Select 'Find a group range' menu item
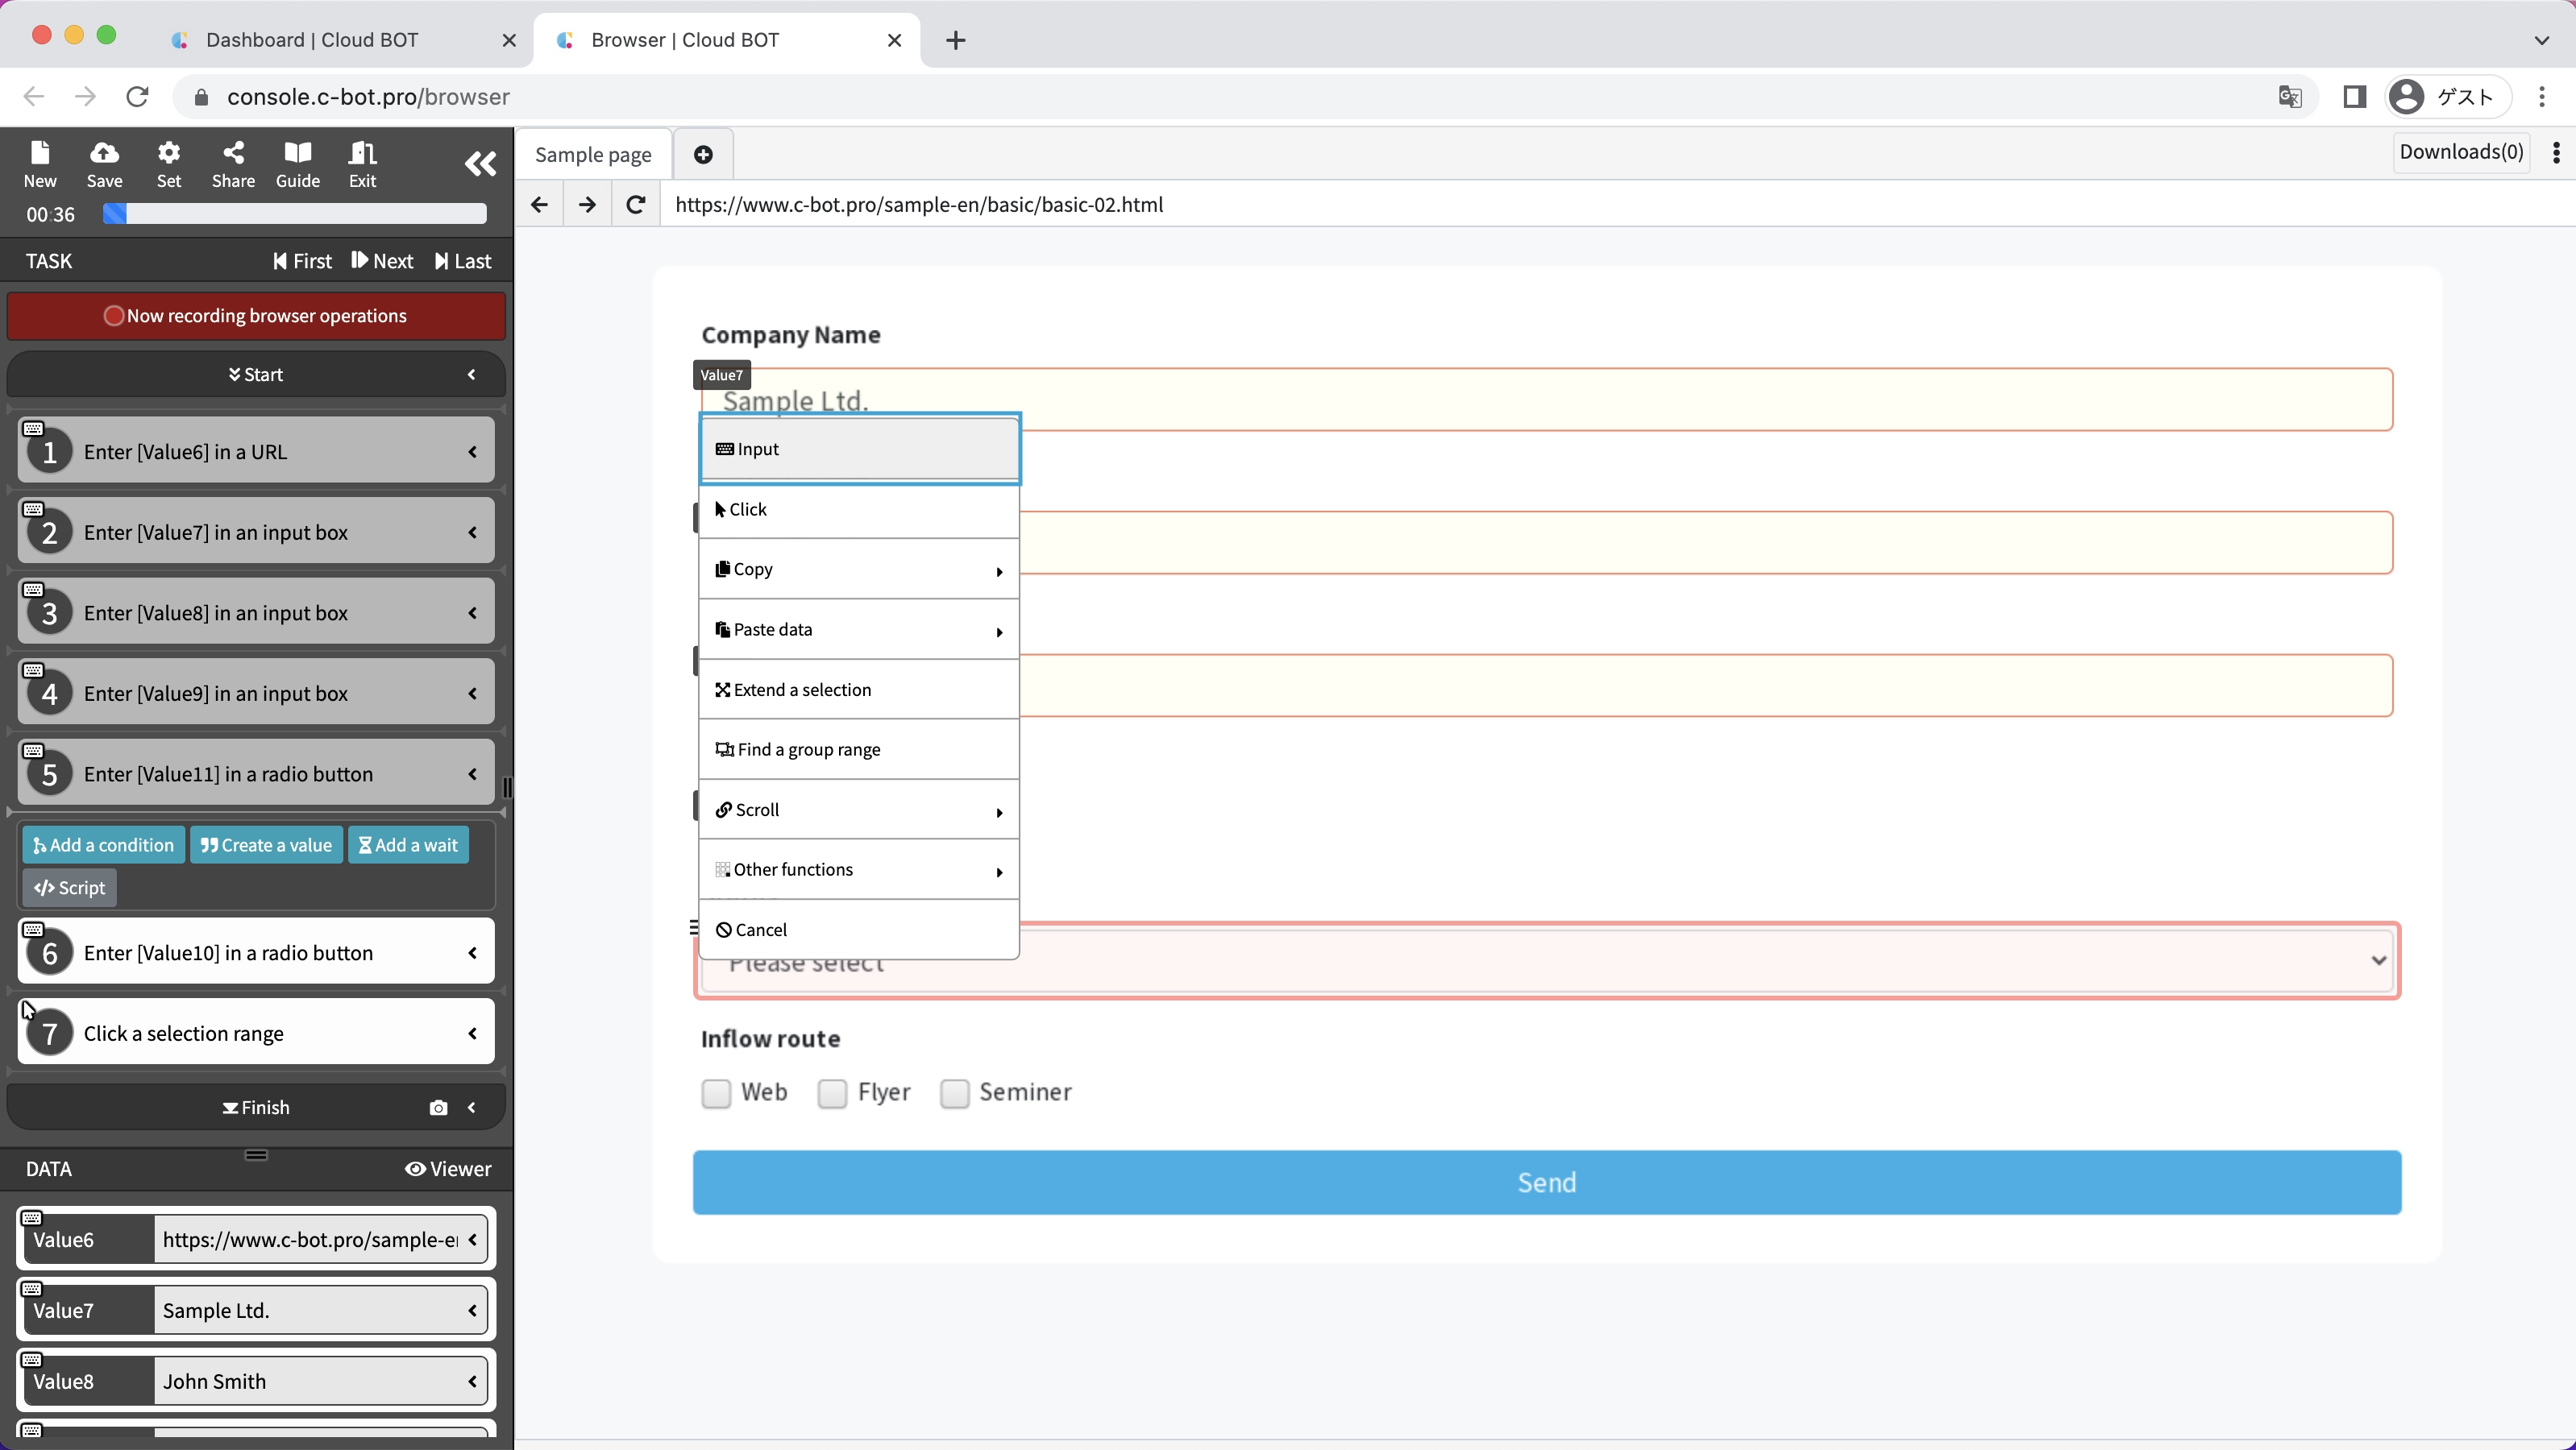 (x=858, y=749)
